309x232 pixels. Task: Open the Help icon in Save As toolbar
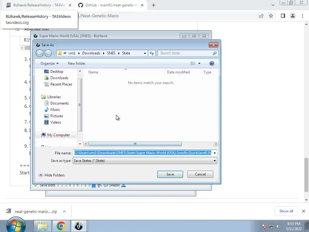tap(212, 63)
